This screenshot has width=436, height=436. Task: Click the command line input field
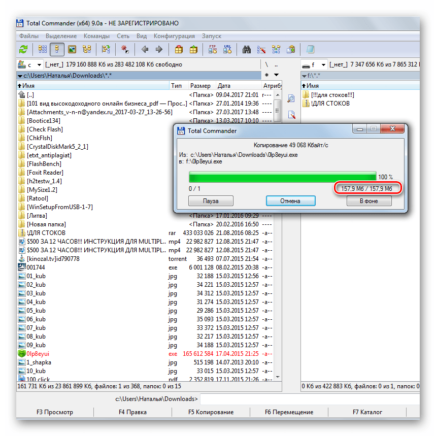pyautogui.click(x=305, y=399)
